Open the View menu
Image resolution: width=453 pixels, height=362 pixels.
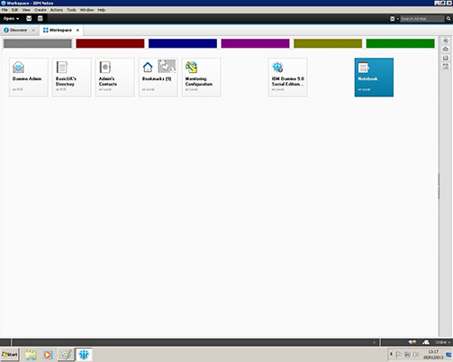pos(26,10)
